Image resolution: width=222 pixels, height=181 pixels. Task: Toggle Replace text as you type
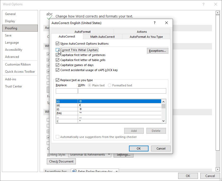tap(58, 80)
